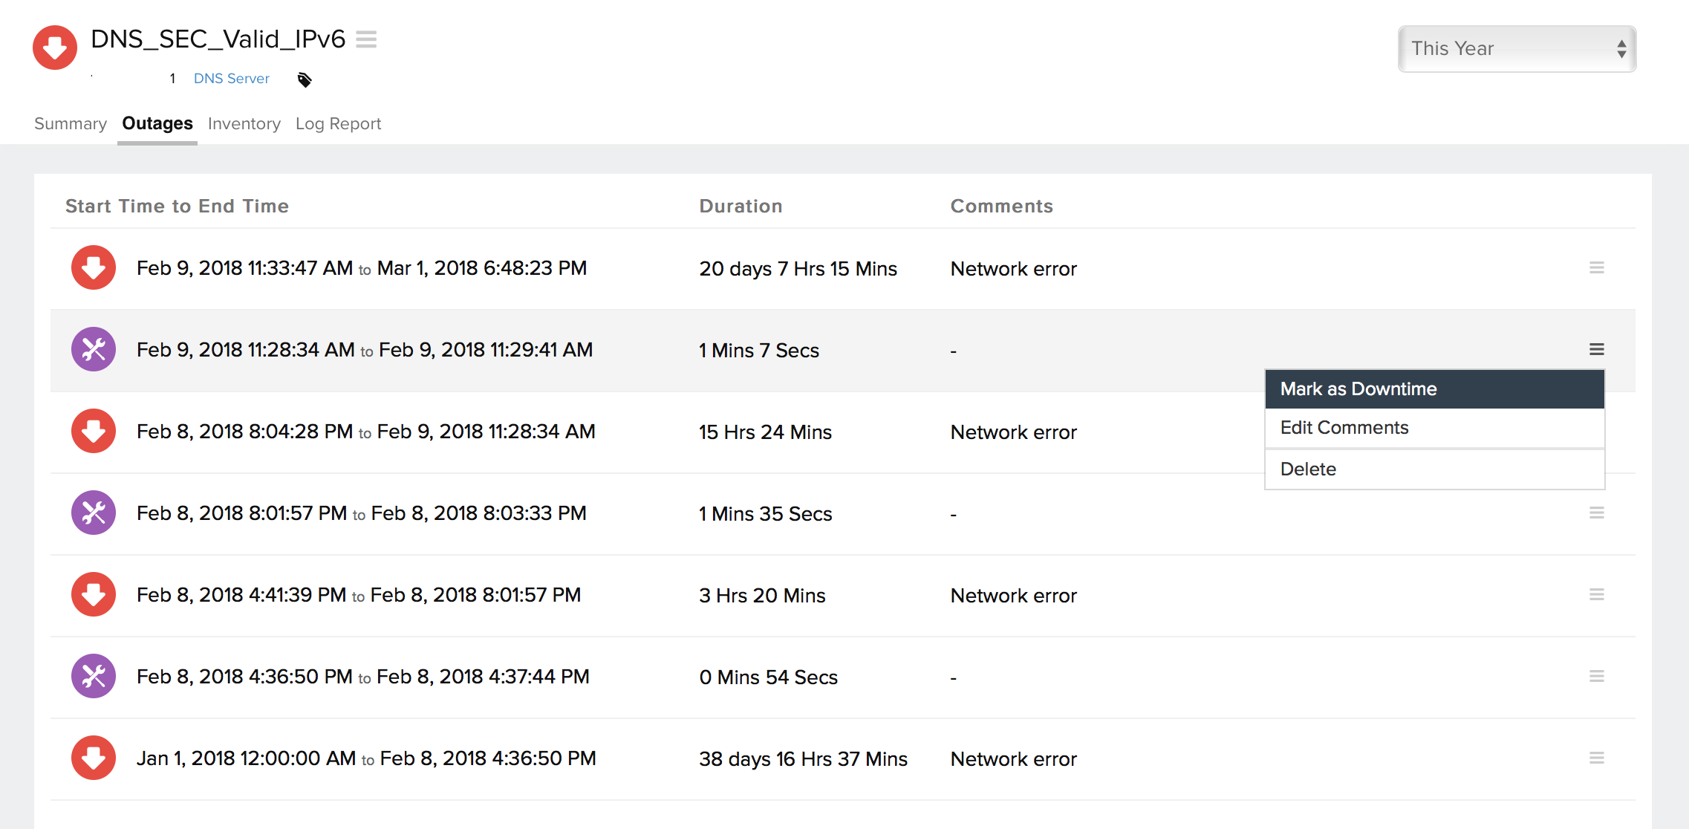Switch to the Summary tab
The height and width of the screenshot is (829, 1689).
(71, 124)
